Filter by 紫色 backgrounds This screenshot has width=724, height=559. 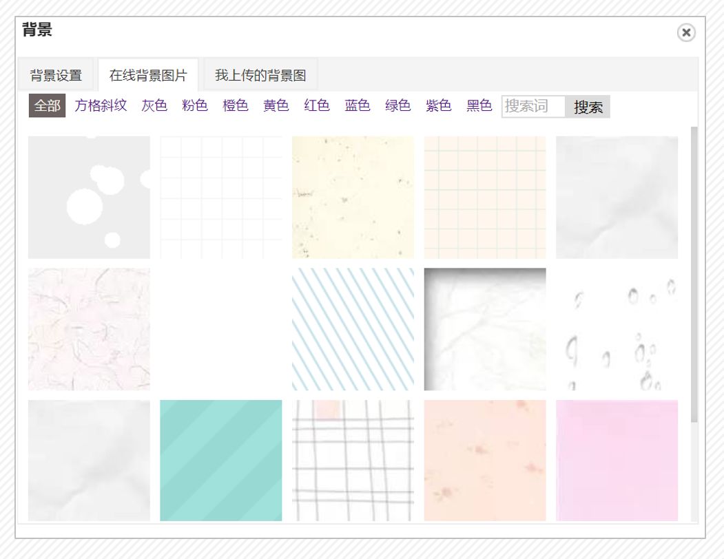point(439,106)
